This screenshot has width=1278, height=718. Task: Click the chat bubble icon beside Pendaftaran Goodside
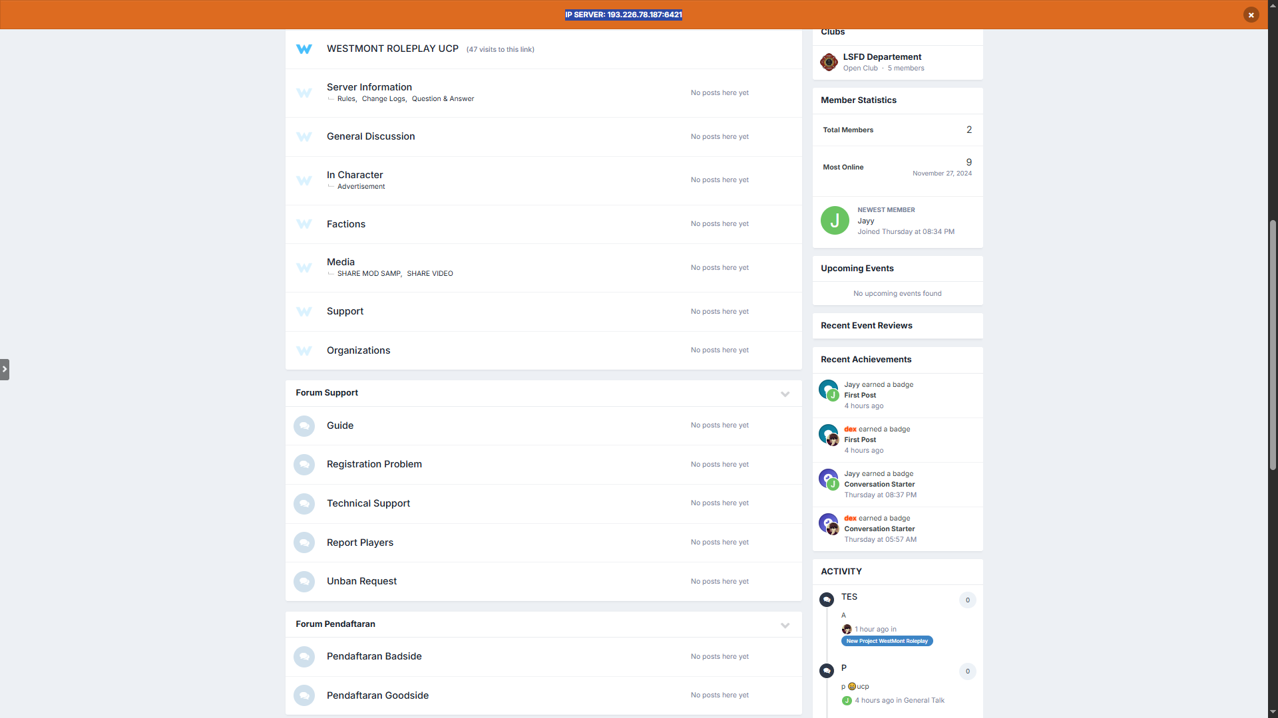click(x=304, y=695)
